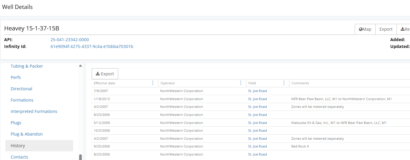Viewport: 410px width, 160px height.
Task: Select Interpreted Formations in the sidebar
Action: (34, 111)
